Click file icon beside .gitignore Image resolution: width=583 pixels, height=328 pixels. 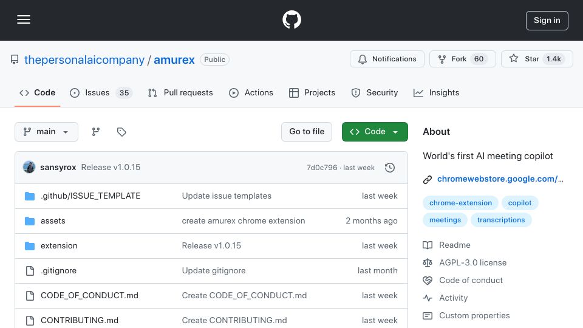30,271
